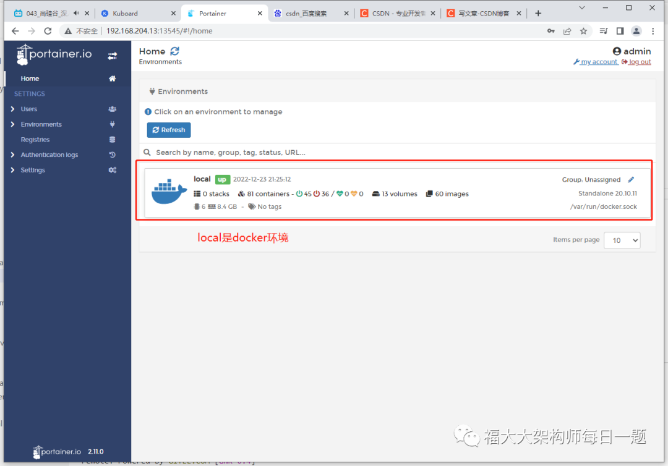Click the Group: Unassigned text
This screenshot has width=668, height=466.
591,180
